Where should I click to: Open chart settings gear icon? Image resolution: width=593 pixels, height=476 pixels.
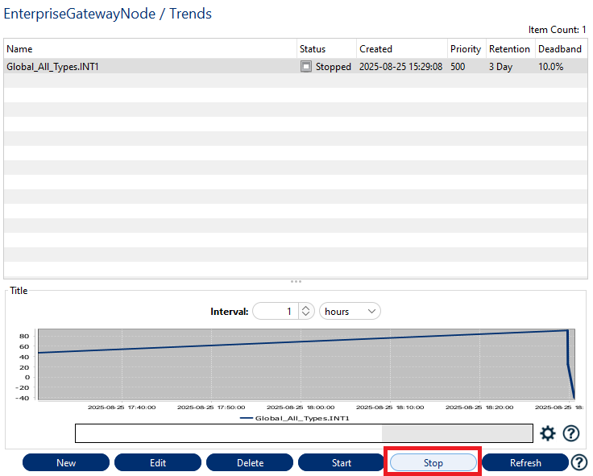click(x=548, y=433)
